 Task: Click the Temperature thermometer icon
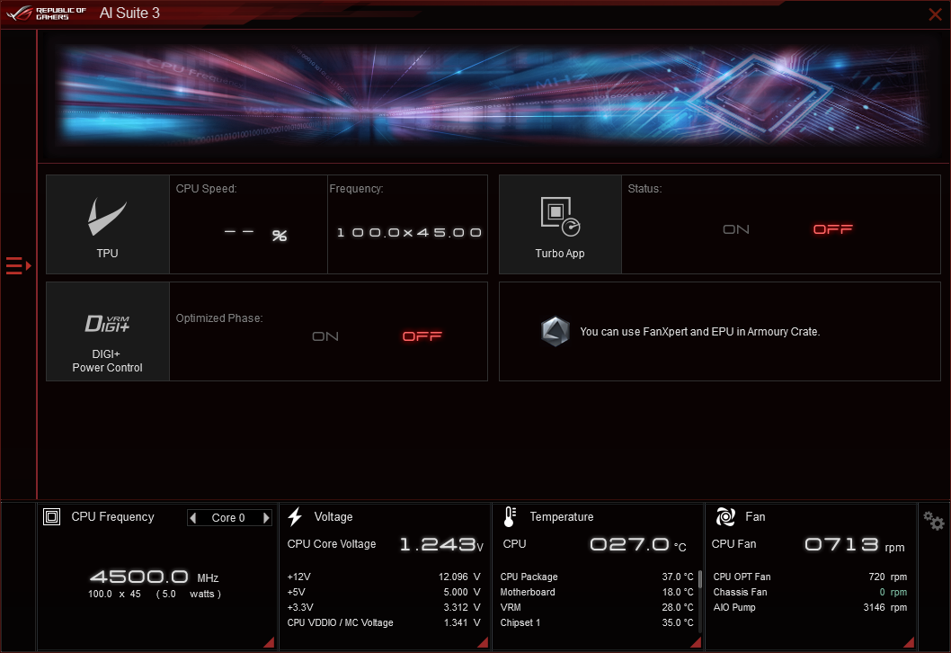click(510, 517)
